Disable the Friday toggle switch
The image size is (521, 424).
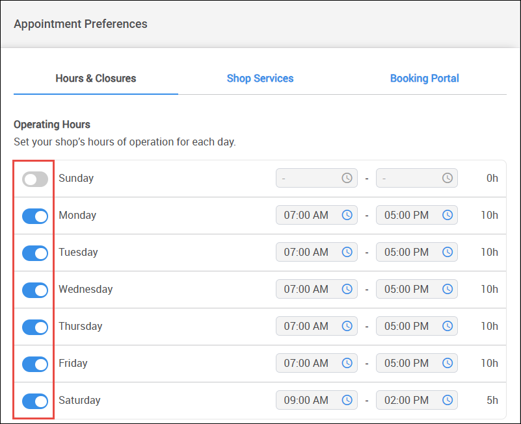click(35, 364)
